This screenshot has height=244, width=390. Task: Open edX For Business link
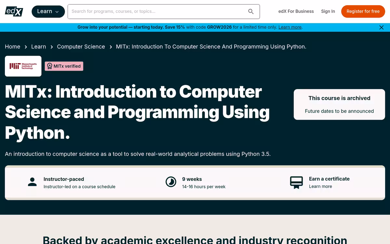tap(296, 11)
